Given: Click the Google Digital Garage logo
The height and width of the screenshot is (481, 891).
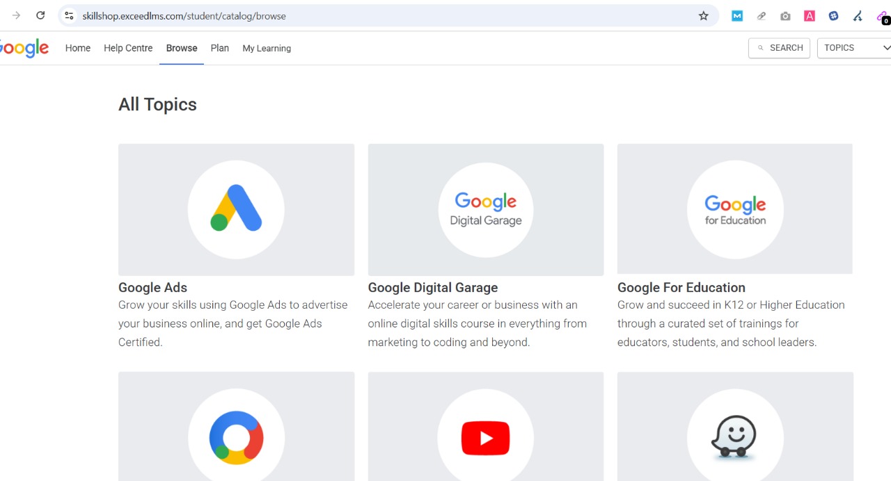Looking at the screenshot, I should [x=485, y=209].
